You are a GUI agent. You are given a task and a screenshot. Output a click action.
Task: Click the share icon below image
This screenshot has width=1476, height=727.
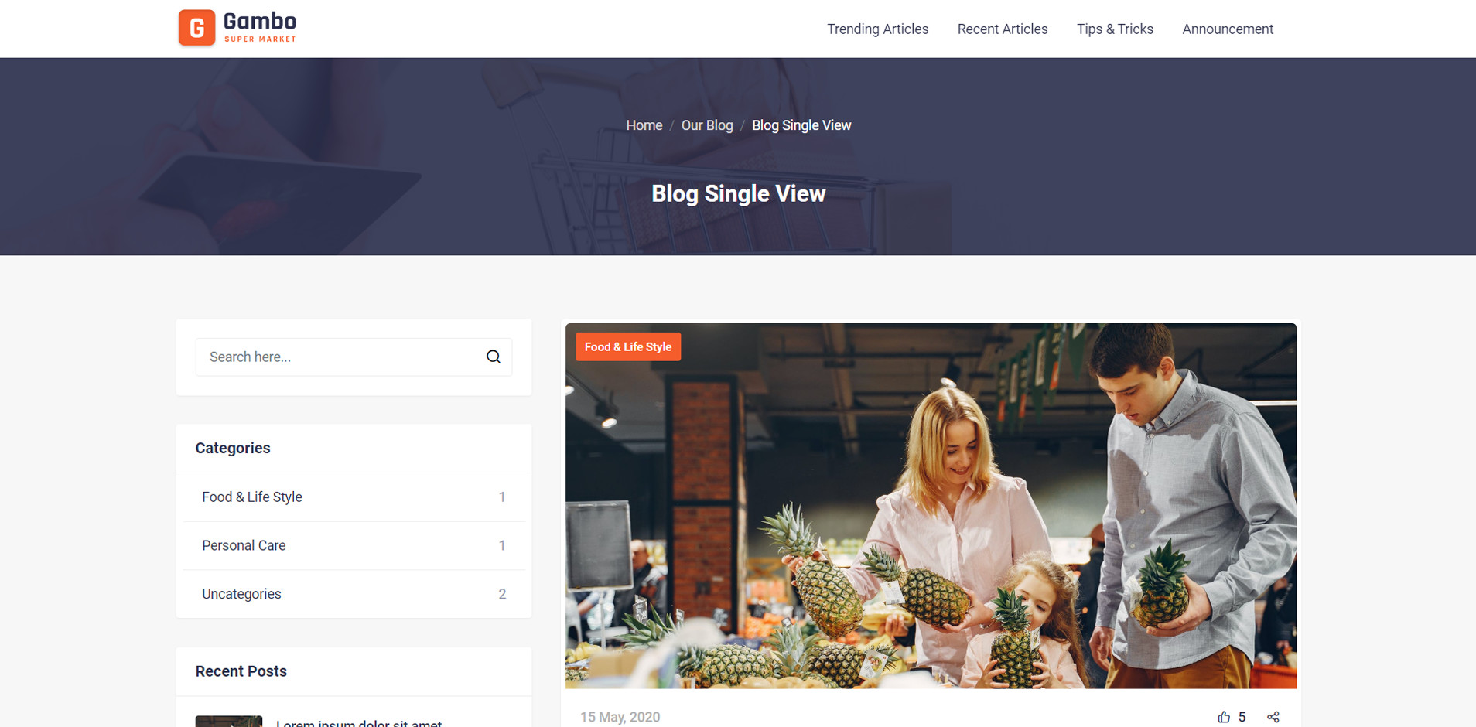[1273, 717]
